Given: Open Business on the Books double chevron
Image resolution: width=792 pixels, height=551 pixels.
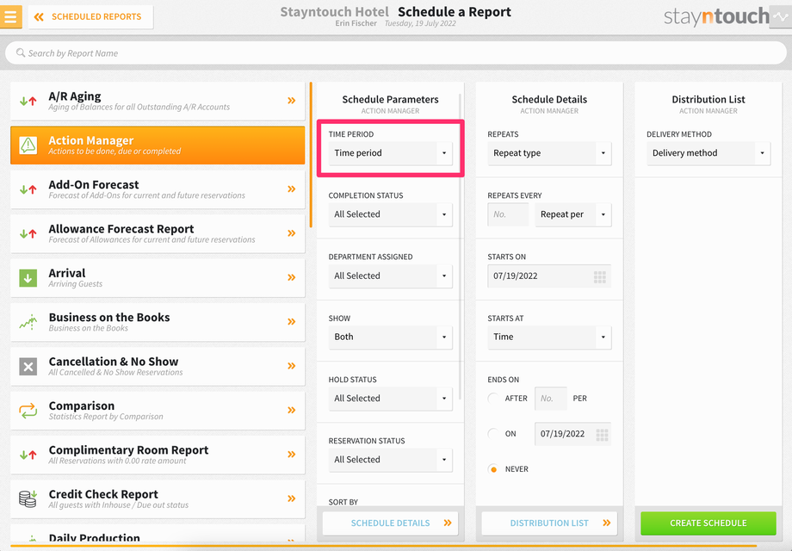Looking at the screenshot, I should coord(292,322).
